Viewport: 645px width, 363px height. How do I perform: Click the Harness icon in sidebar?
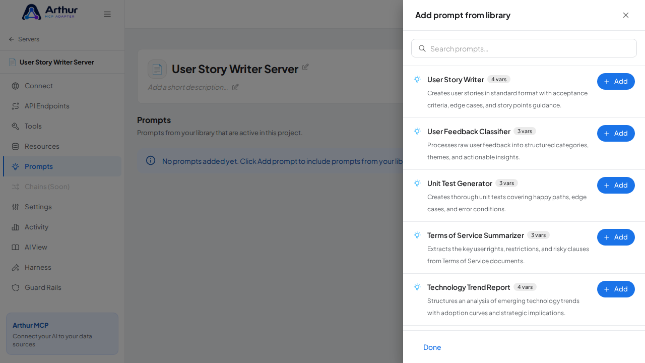16,267
